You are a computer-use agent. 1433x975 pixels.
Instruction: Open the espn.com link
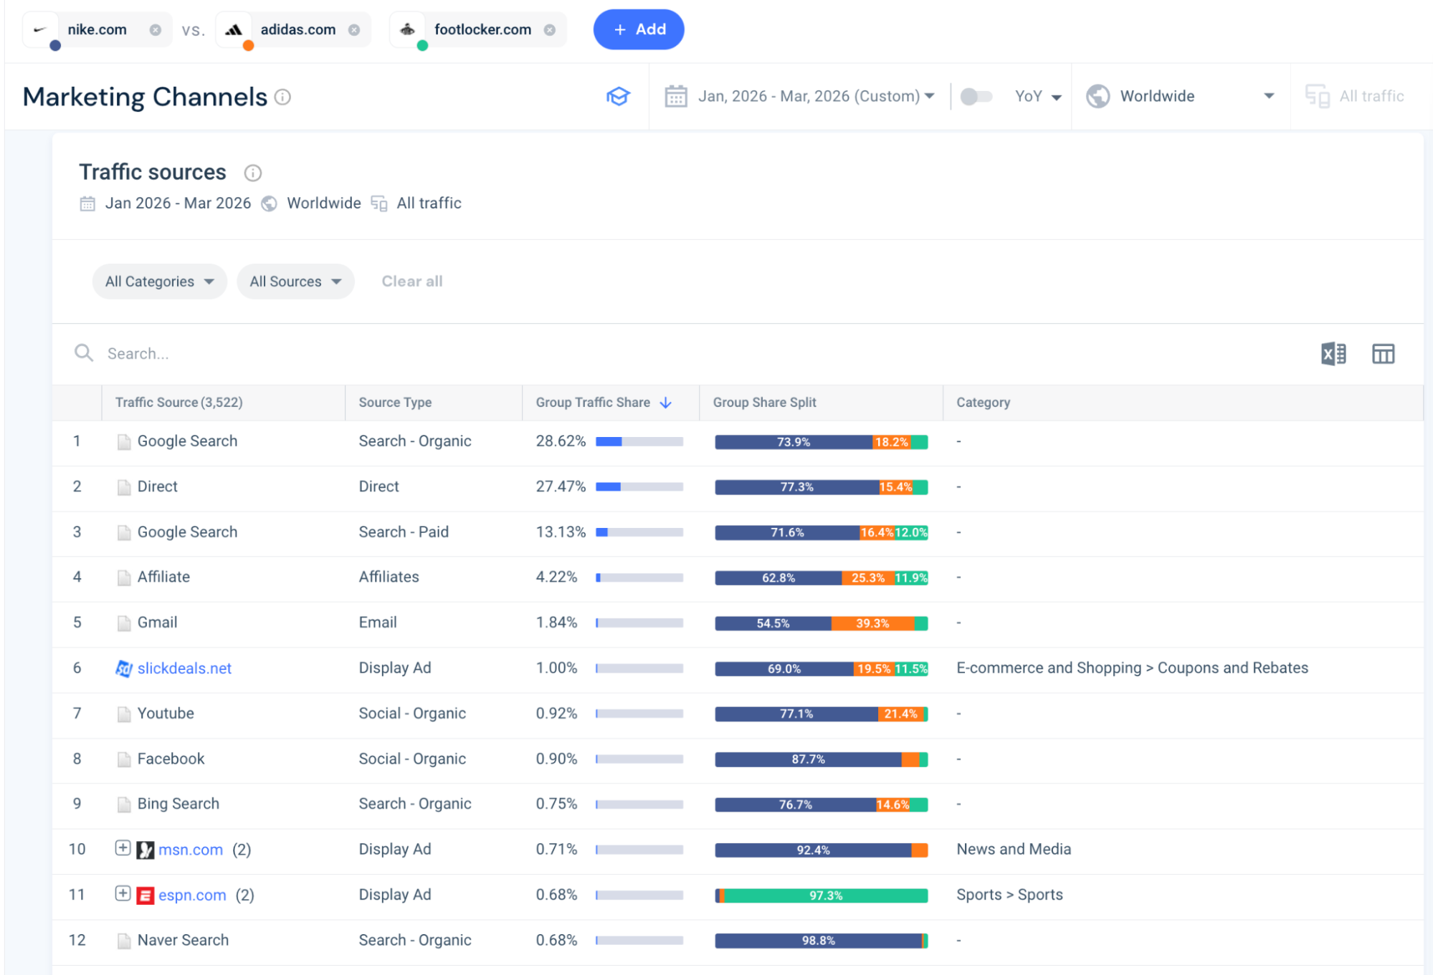pos(192,895)
